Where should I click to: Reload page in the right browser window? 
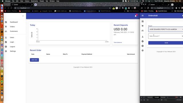coord(148,8)
